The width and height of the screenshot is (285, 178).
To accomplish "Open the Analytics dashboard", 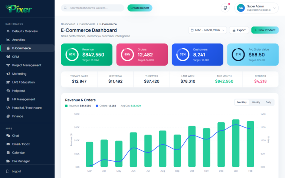I will 27,40.
